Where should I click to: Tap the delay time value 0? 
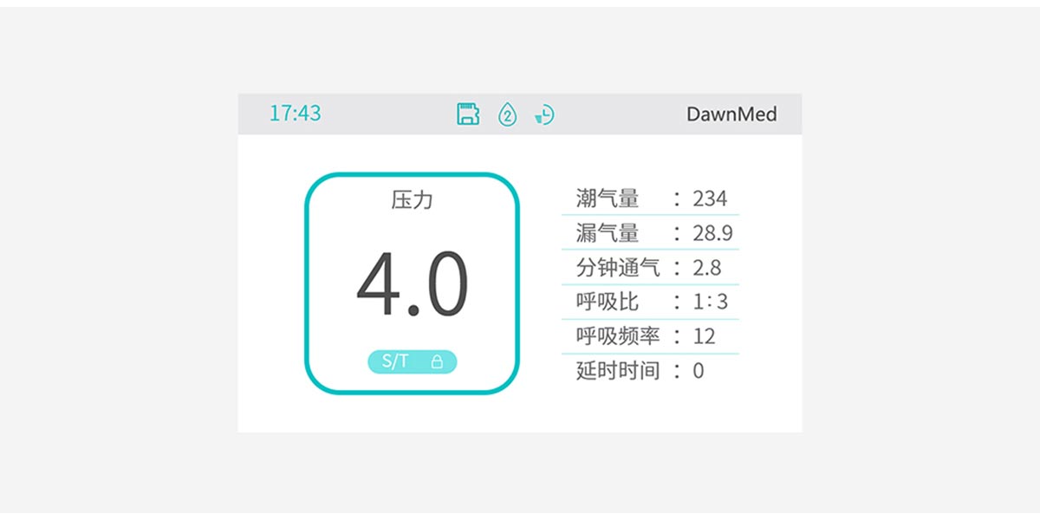point(699,371)
